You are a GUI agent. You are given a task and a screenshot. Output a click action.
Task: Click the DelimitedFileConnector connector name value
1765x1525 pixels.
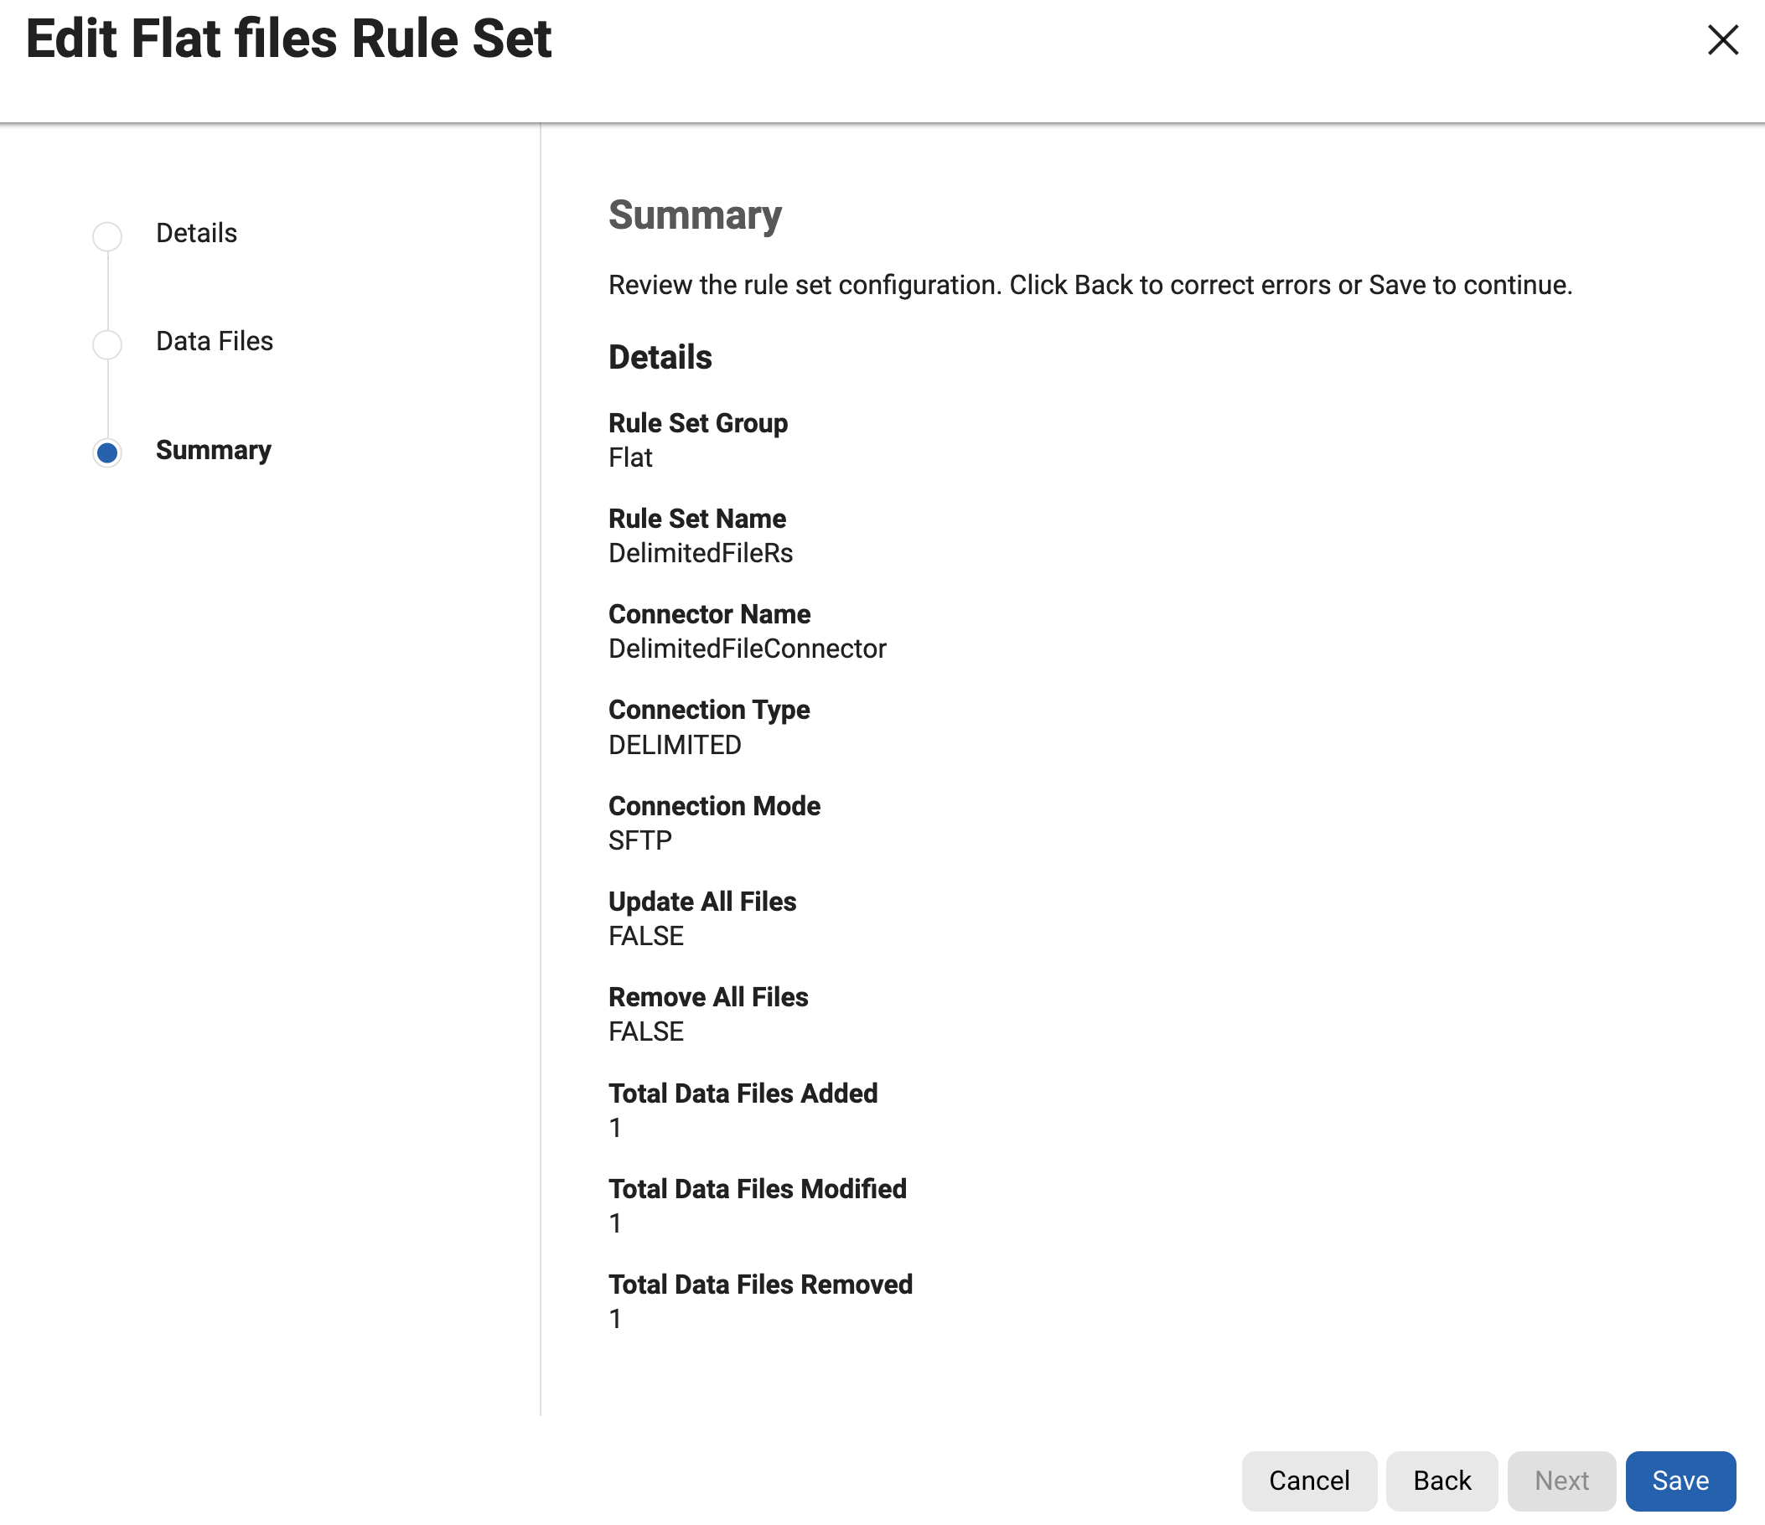click(747, 649)
